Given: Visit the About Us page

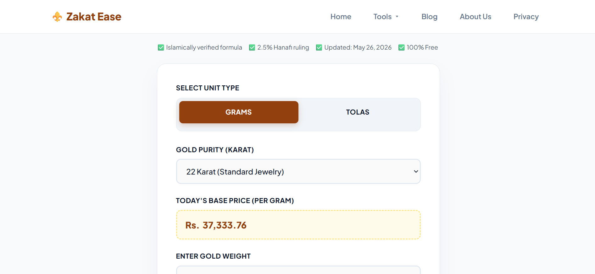Looking at the screenshot, I should (x=475, y=17).
